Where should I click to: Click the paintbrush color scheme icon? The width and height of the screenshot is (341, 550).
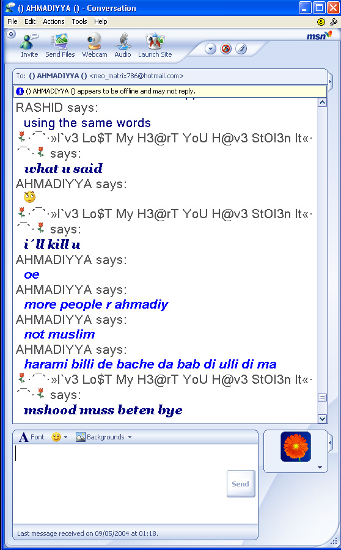click(x=241, y=48)
